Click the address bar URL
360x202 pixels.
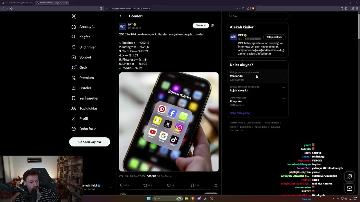[130, 8]
